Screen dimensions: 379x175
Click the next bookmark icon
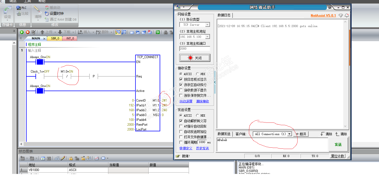pyautogui.click(x=144, y=32)
